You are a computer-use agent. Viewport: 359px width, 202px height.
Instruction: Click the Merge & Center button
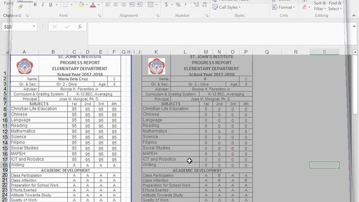click(150, 4)
